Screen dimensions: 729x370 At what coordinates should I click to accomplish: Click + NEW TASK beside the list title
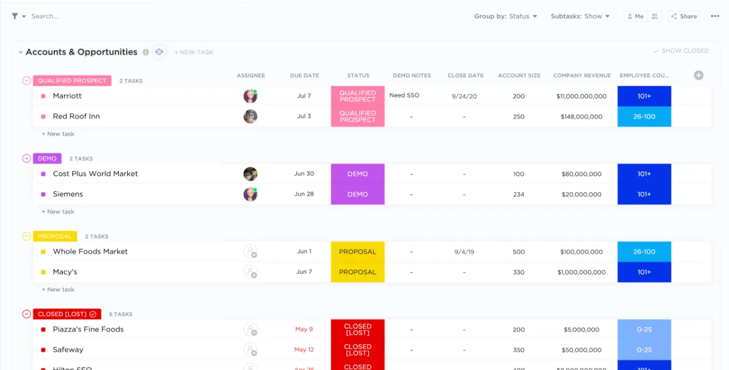(194, 53)
